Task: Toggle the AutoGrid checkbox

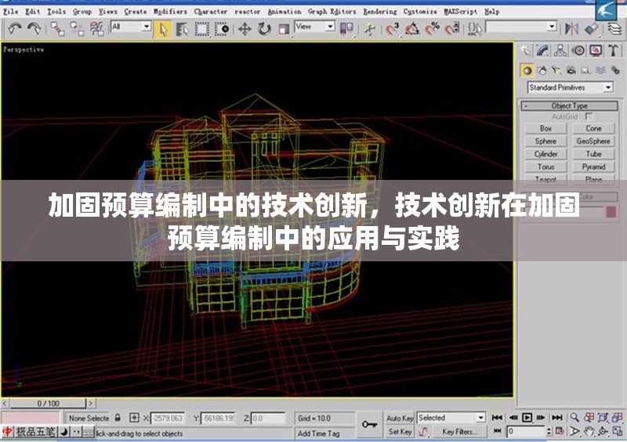Action: coord(589,117)
